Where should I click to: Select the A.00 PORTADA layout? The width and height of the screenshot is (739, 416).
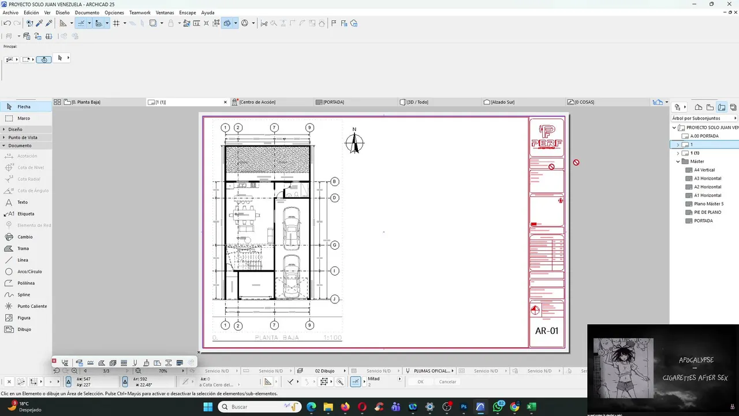point(704,136)
